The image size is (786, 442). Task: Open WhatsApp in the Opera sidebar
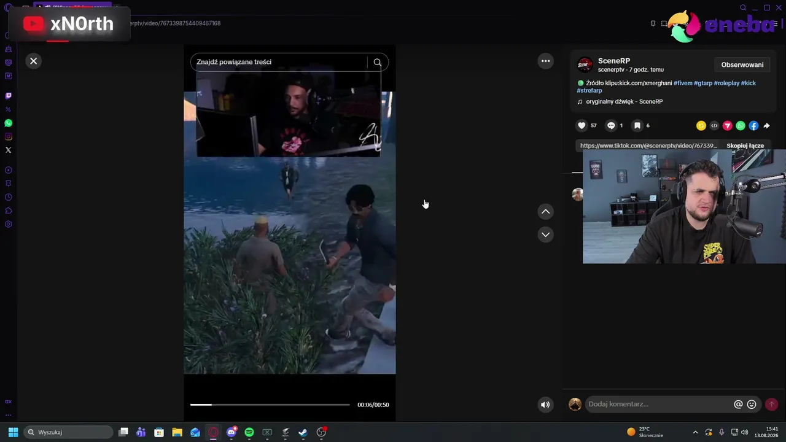point(8,123)
